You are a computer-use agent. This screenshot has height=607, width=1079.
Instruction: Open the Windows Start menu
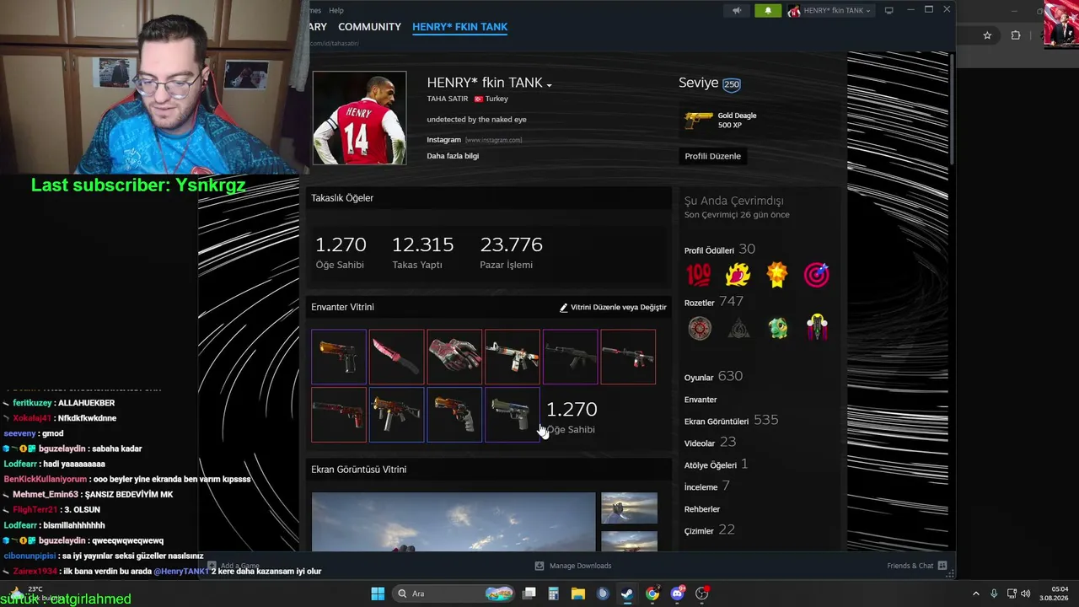click(378, 594)
